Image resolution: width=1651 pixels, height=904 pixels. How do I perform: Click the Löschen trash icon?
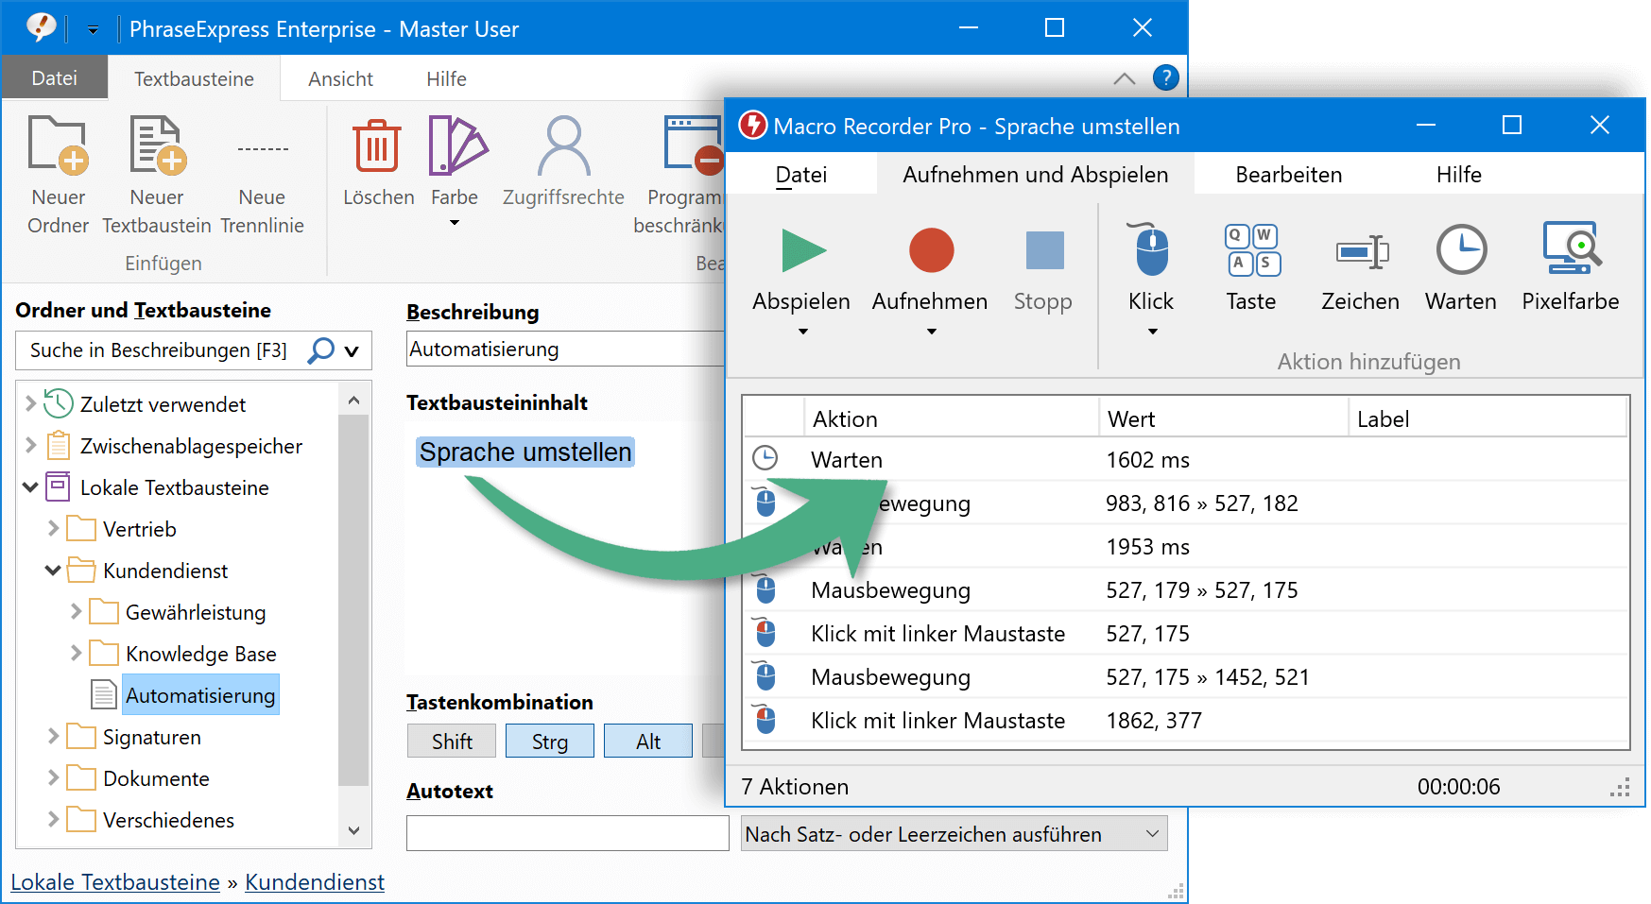click(x=376, y=145)
